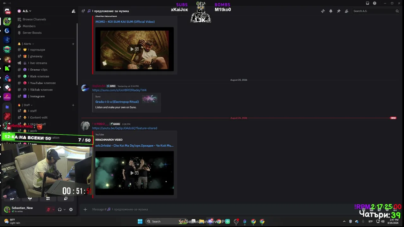This screenshot has height=227, width=404.
Task: Open the red P server icon
Action: point(7,116)
